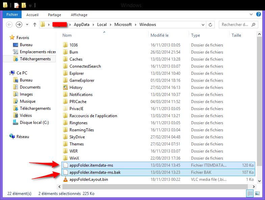The height and width of the screenshot is (200, 265).
Task: Open the address bar history dropdown
Action: (203, 25)
